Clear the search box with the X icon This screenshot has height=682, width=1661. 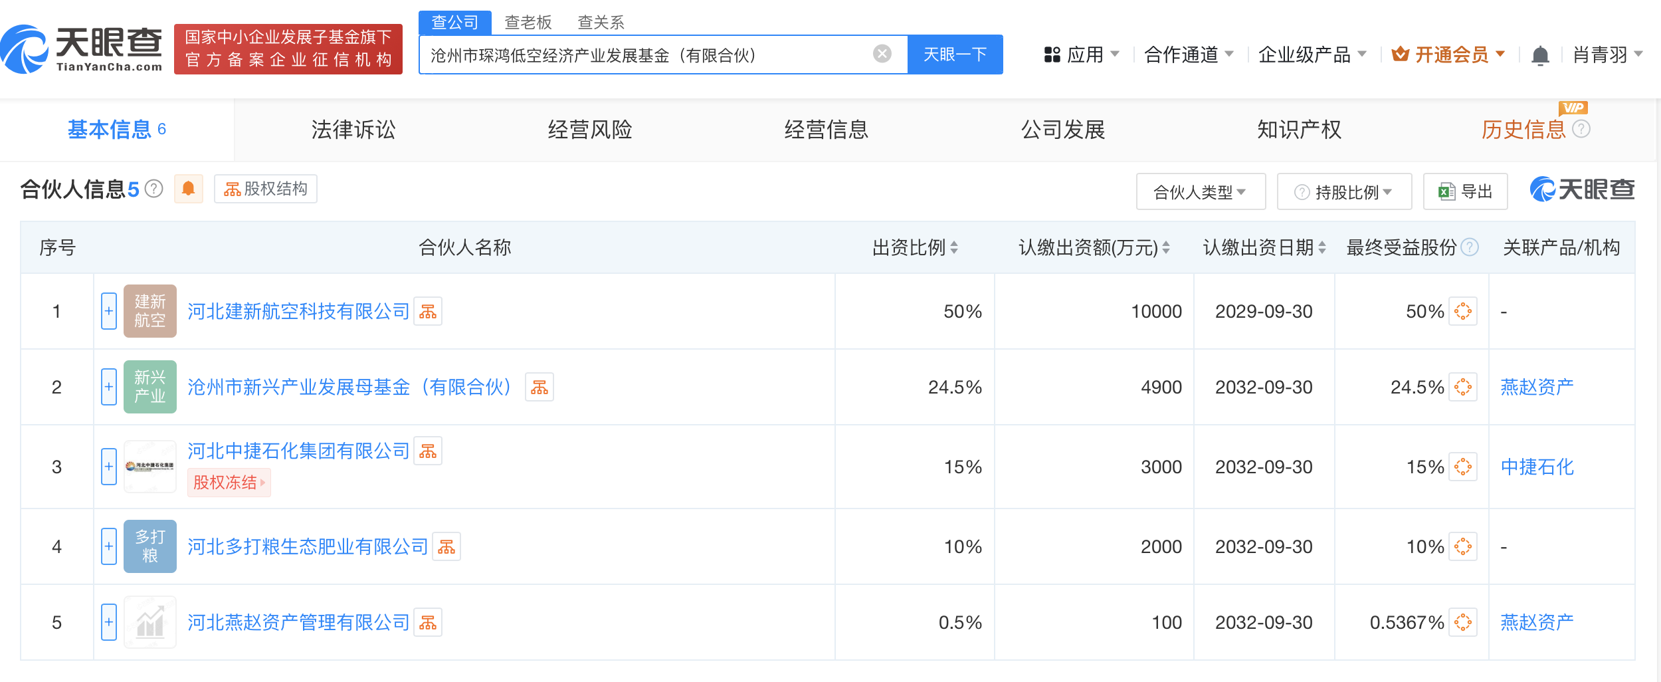pos(882,54)
